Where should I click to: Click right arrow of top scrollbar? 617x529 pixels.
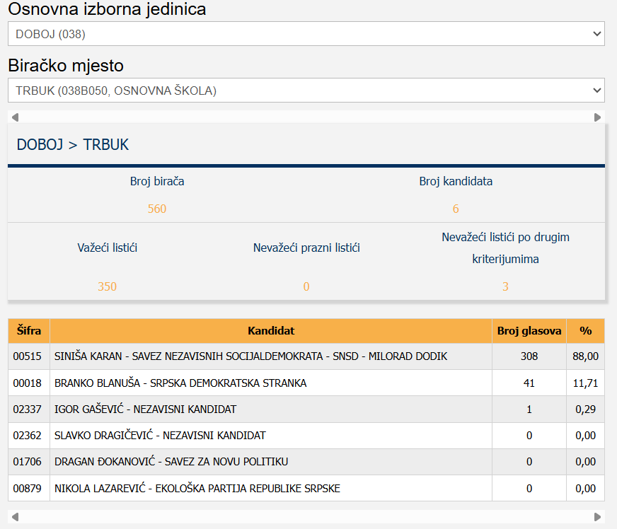tap(598, 117)
